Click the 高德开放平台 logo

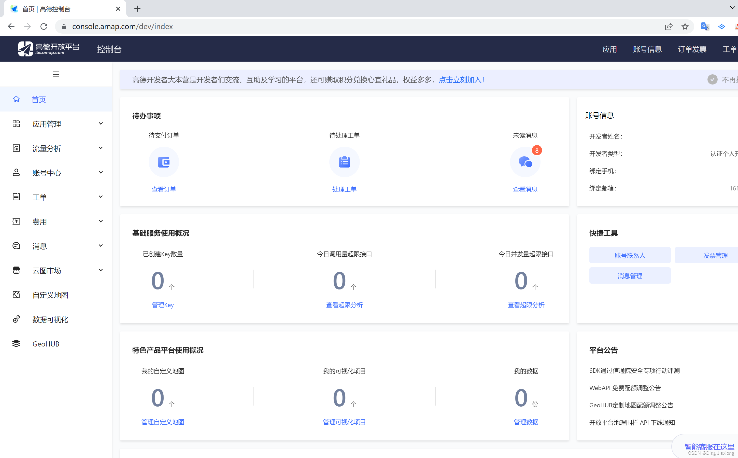[49, 49]
